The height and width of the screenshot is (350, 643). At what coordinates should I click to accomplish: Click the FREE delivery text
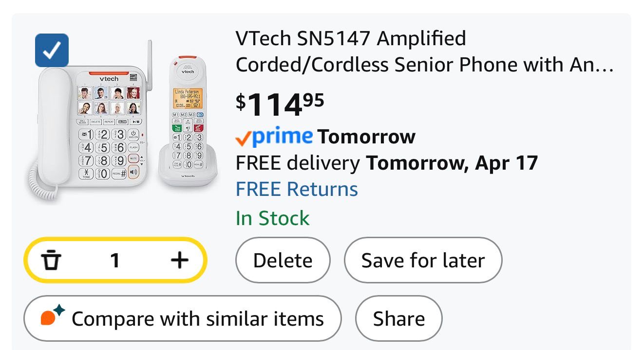(297, 163)
